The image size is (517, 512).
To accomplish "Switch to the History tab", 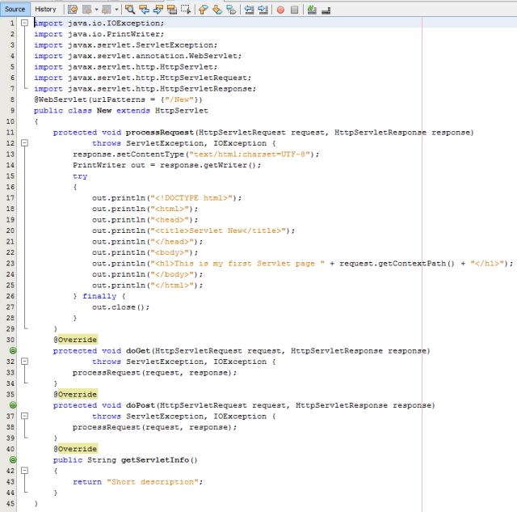I will click(45, 9).
